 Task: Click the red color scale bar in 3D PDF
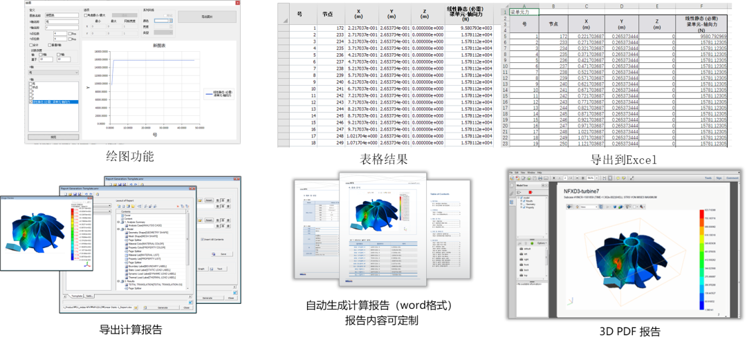point(702,214)
